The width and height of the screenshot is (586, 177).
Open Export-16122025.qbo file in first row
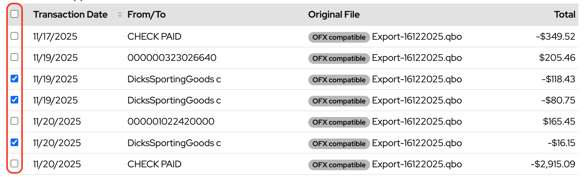tap(417, 36)
